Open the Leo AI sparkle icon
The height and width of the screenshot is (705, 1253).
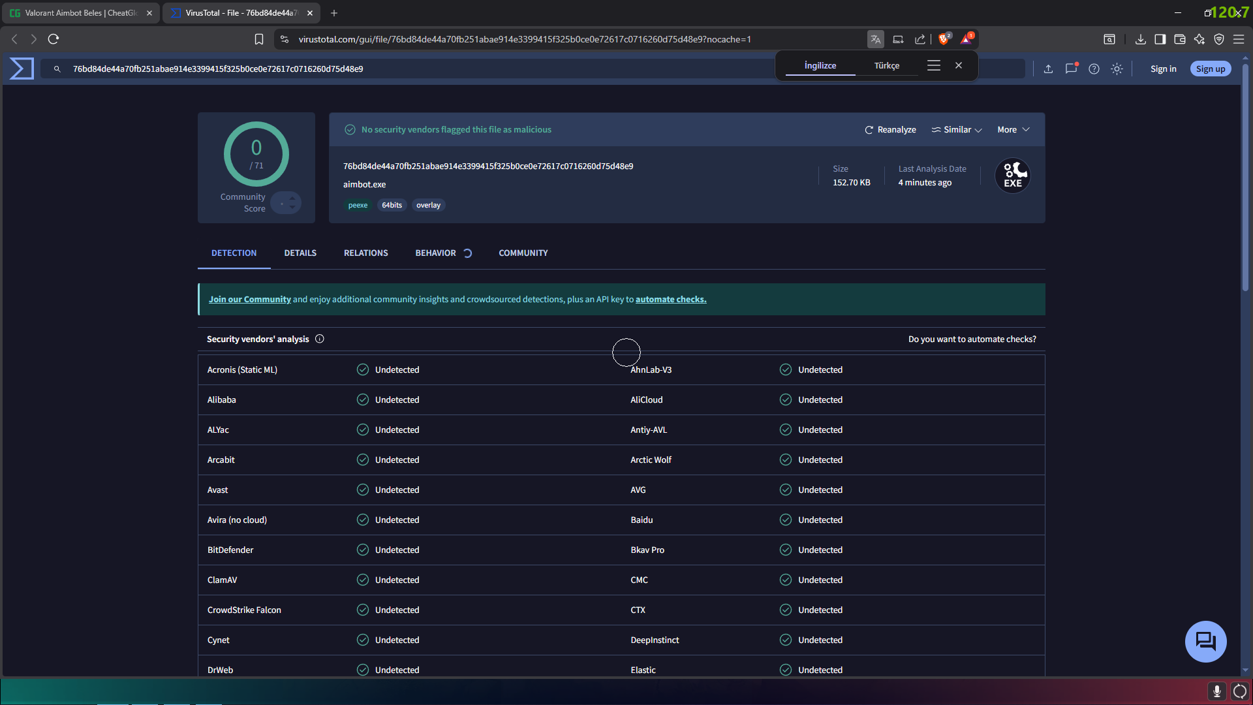(x=1199, y=39)
